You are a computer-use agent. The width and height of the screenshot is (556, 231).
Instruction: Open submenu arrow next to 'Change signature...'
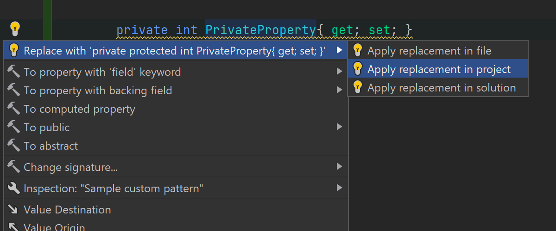point(340,167)
